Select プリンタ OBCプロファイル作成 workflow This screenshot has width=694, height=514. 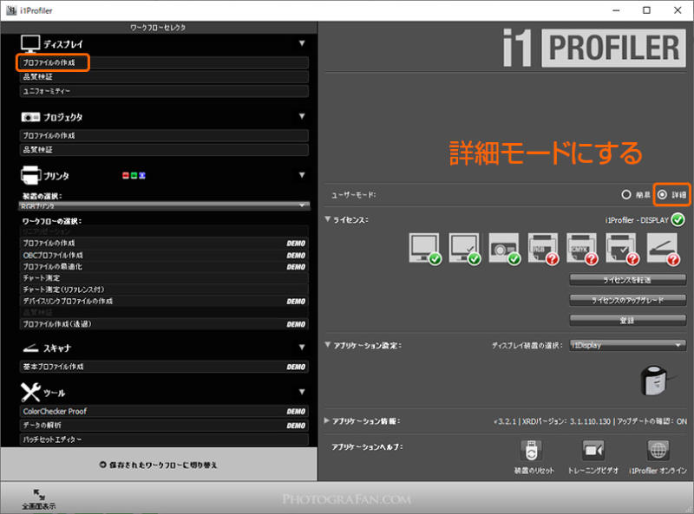click(x=164, y=255)
